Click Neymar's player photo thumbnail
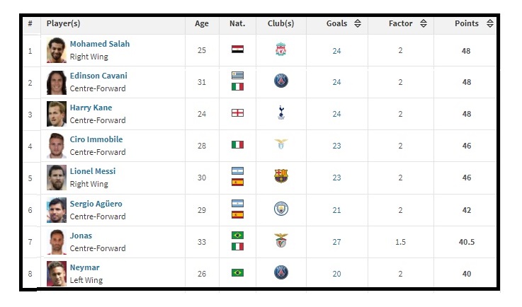The image size is (522, 307). click(x=56, y=274)
